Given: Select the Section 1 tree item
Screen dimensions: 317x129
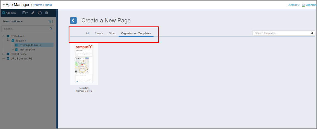Looking at the screenshot, I should [x=20, y=41].
